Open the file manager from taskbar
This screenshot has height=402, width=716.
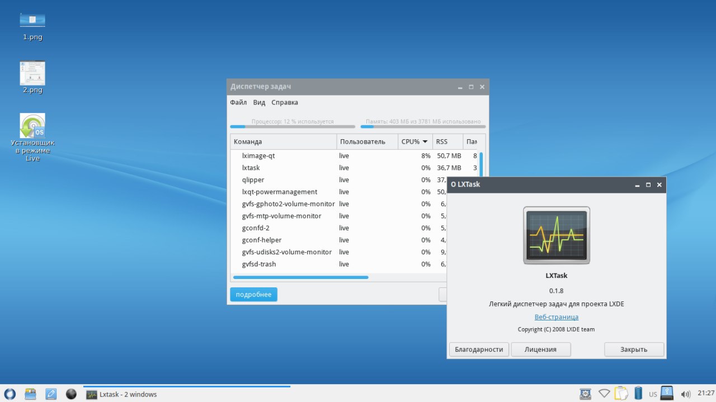pos(30,394)
